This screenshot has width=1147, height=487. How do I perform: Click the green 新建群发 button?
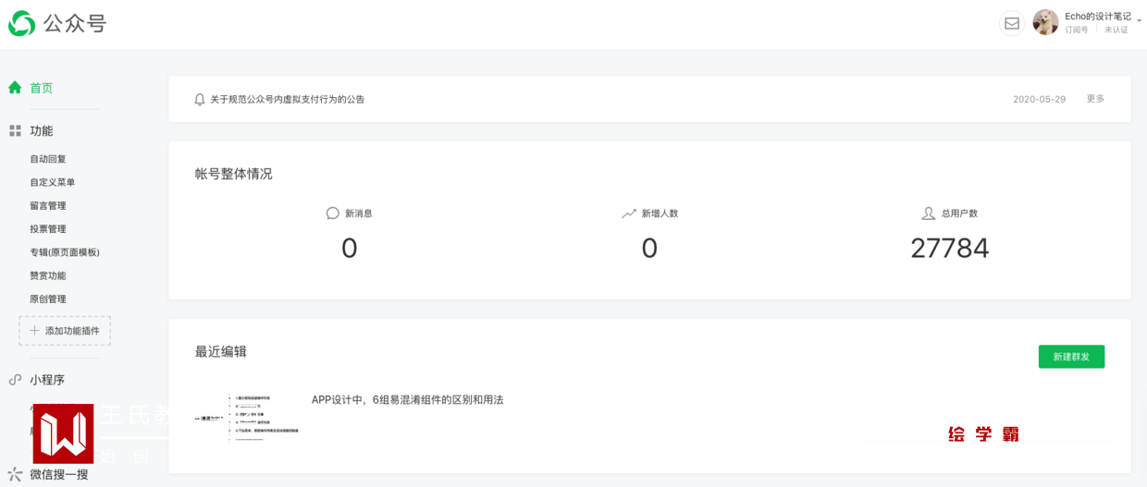[1071, 357]
